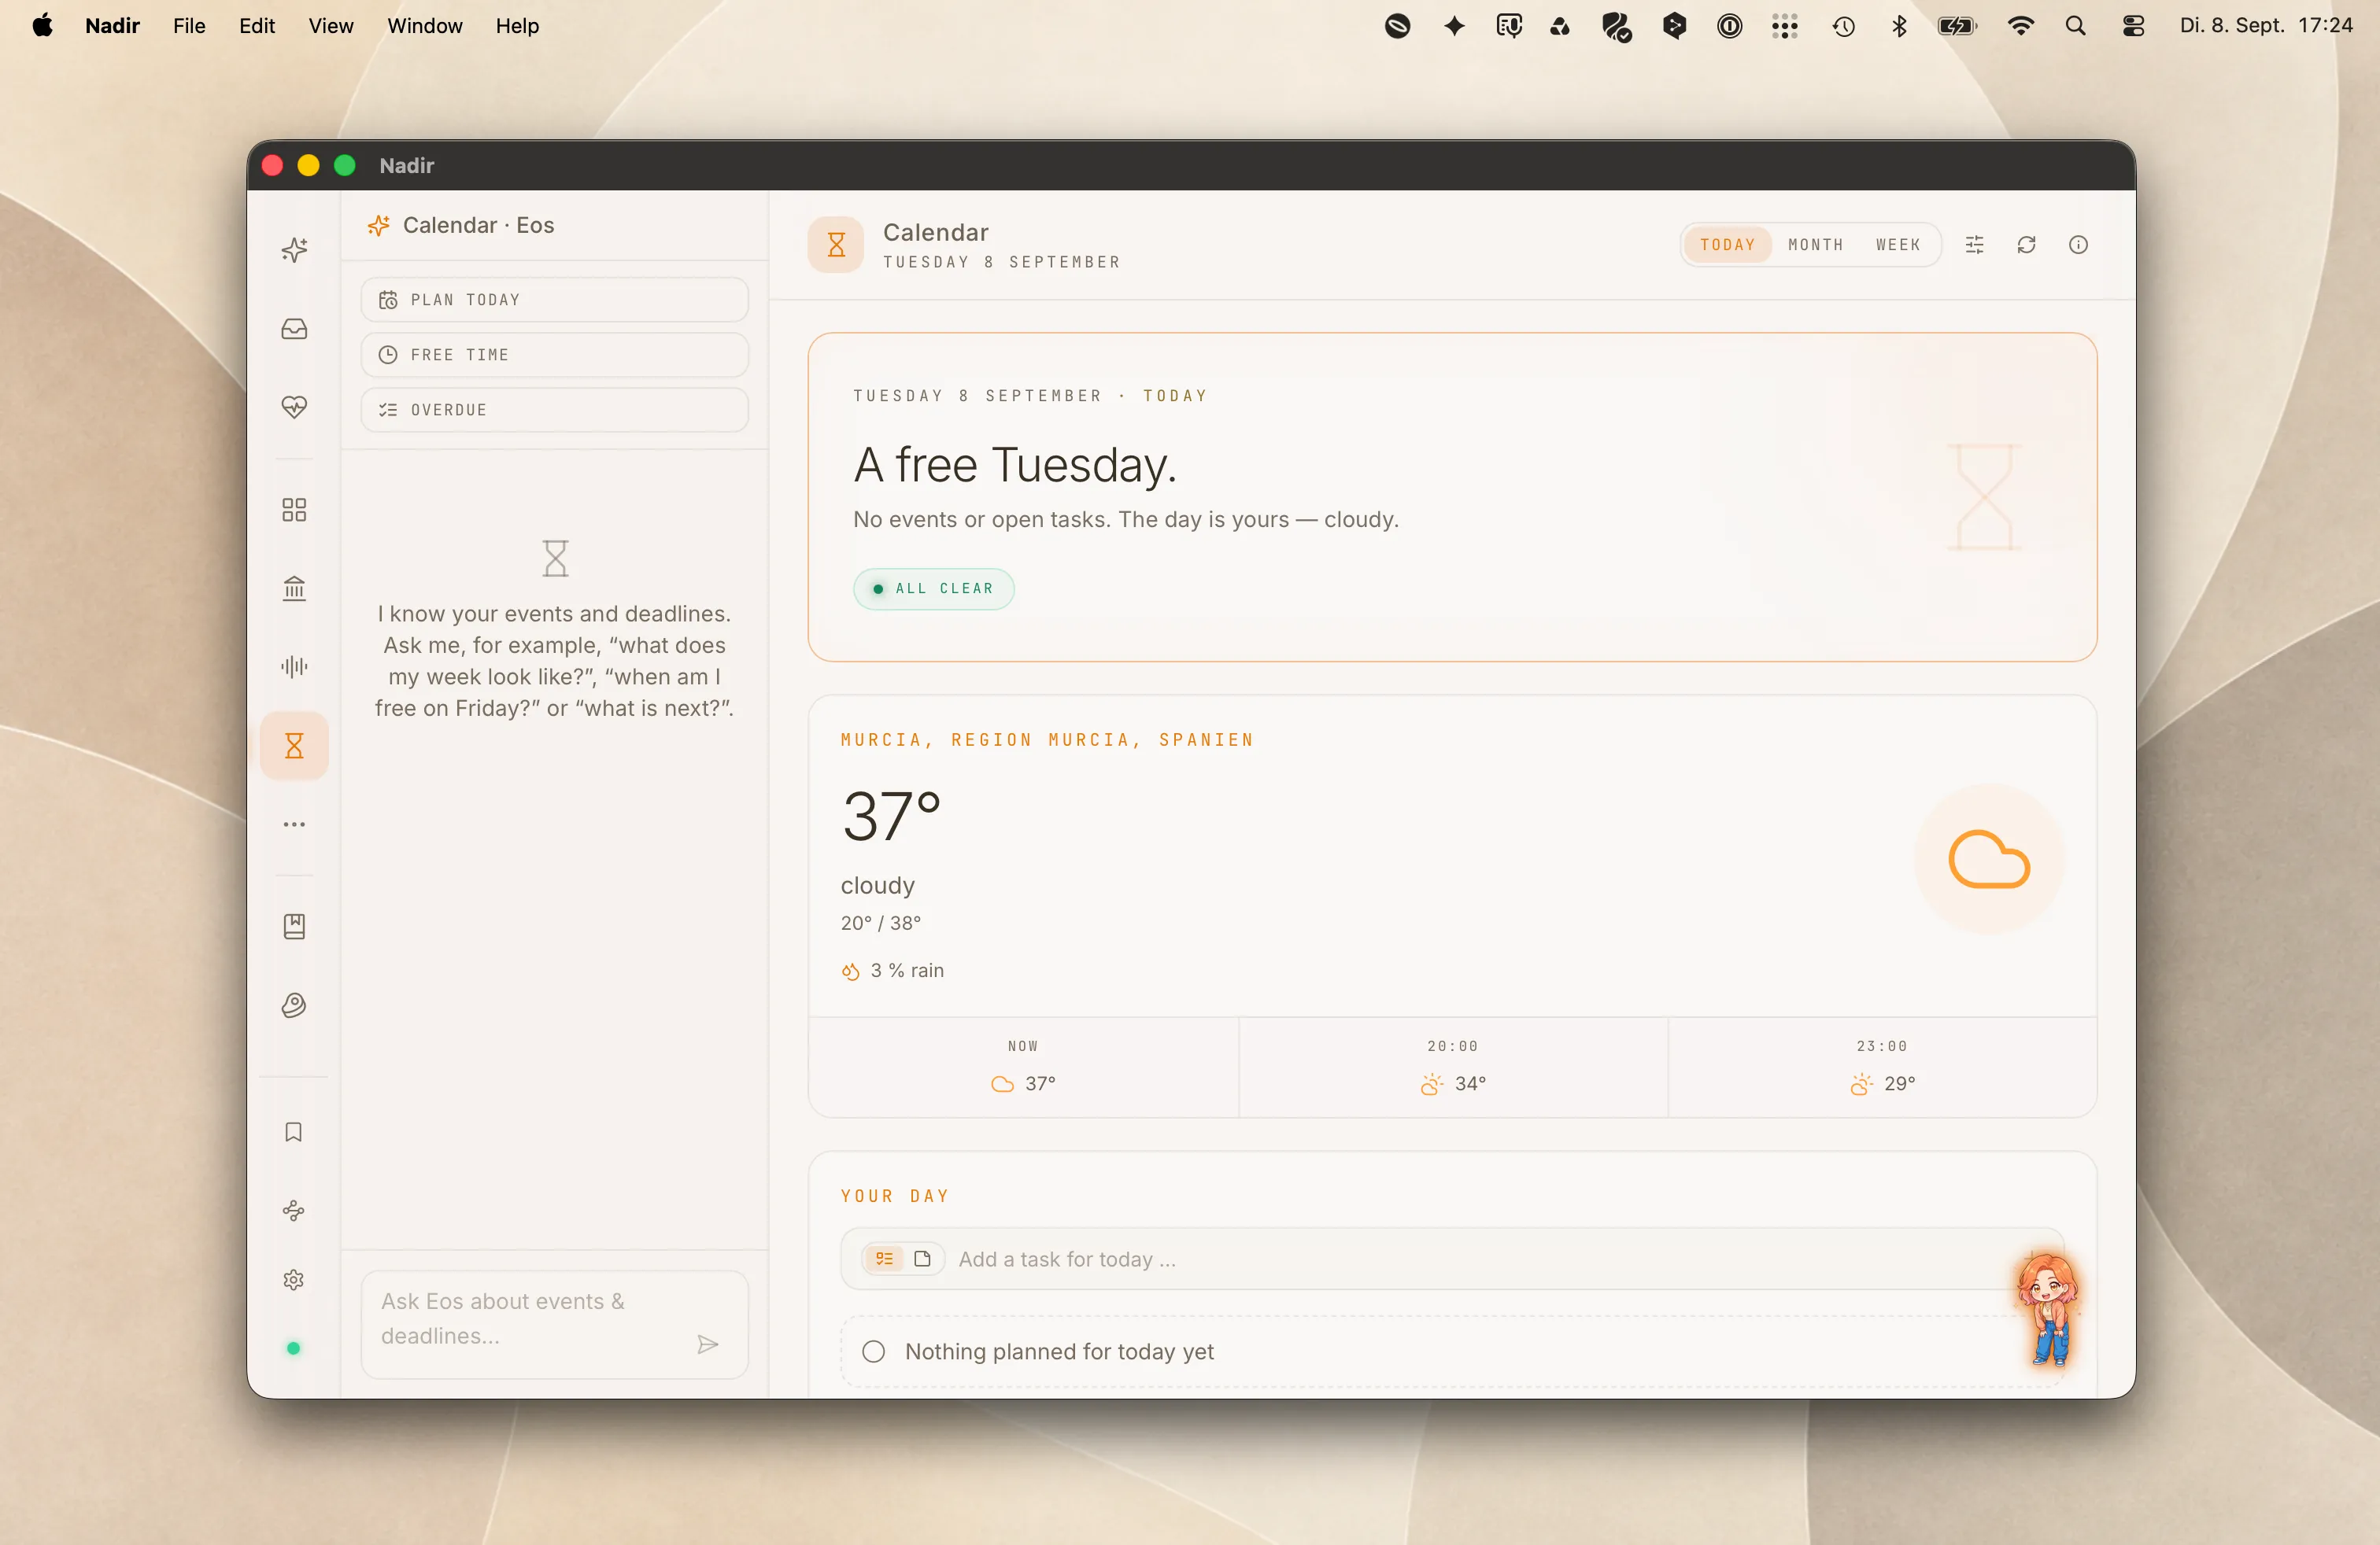Image resolution: width=2380 pixels, height=1545 pixels.
Task: Open the journal book sidebar icon
Action: pos(294,927)
